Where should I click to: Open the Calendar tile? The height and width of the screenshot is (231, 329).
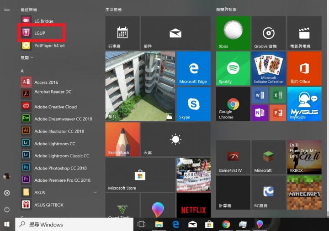point(122,33)
